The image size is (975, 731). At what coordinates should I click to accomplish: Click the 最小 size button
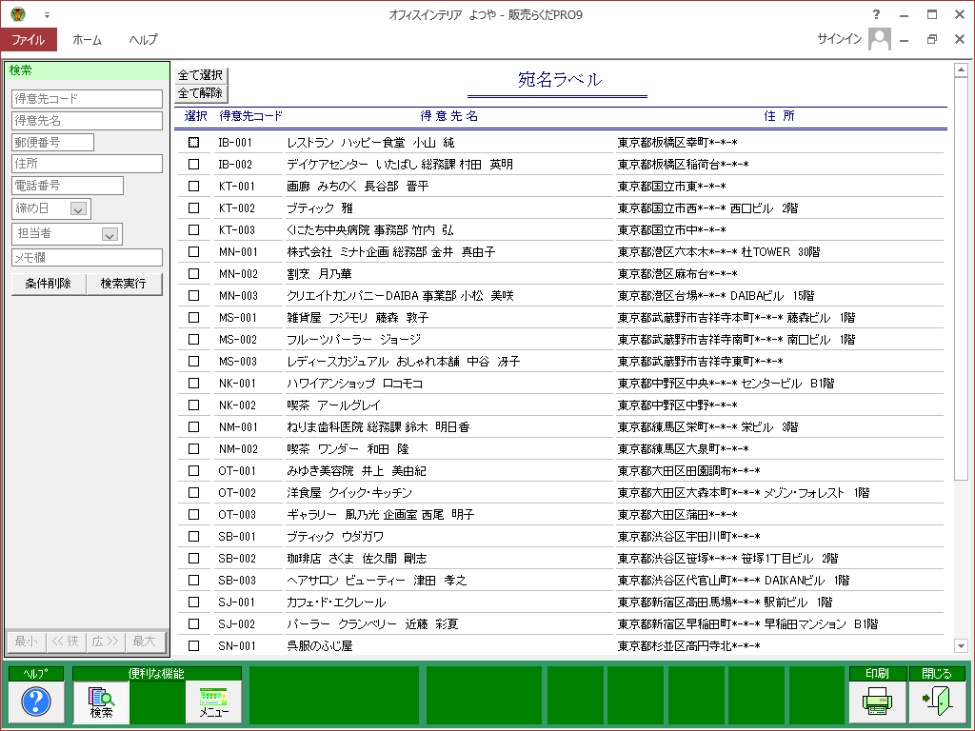coord(26,641)
